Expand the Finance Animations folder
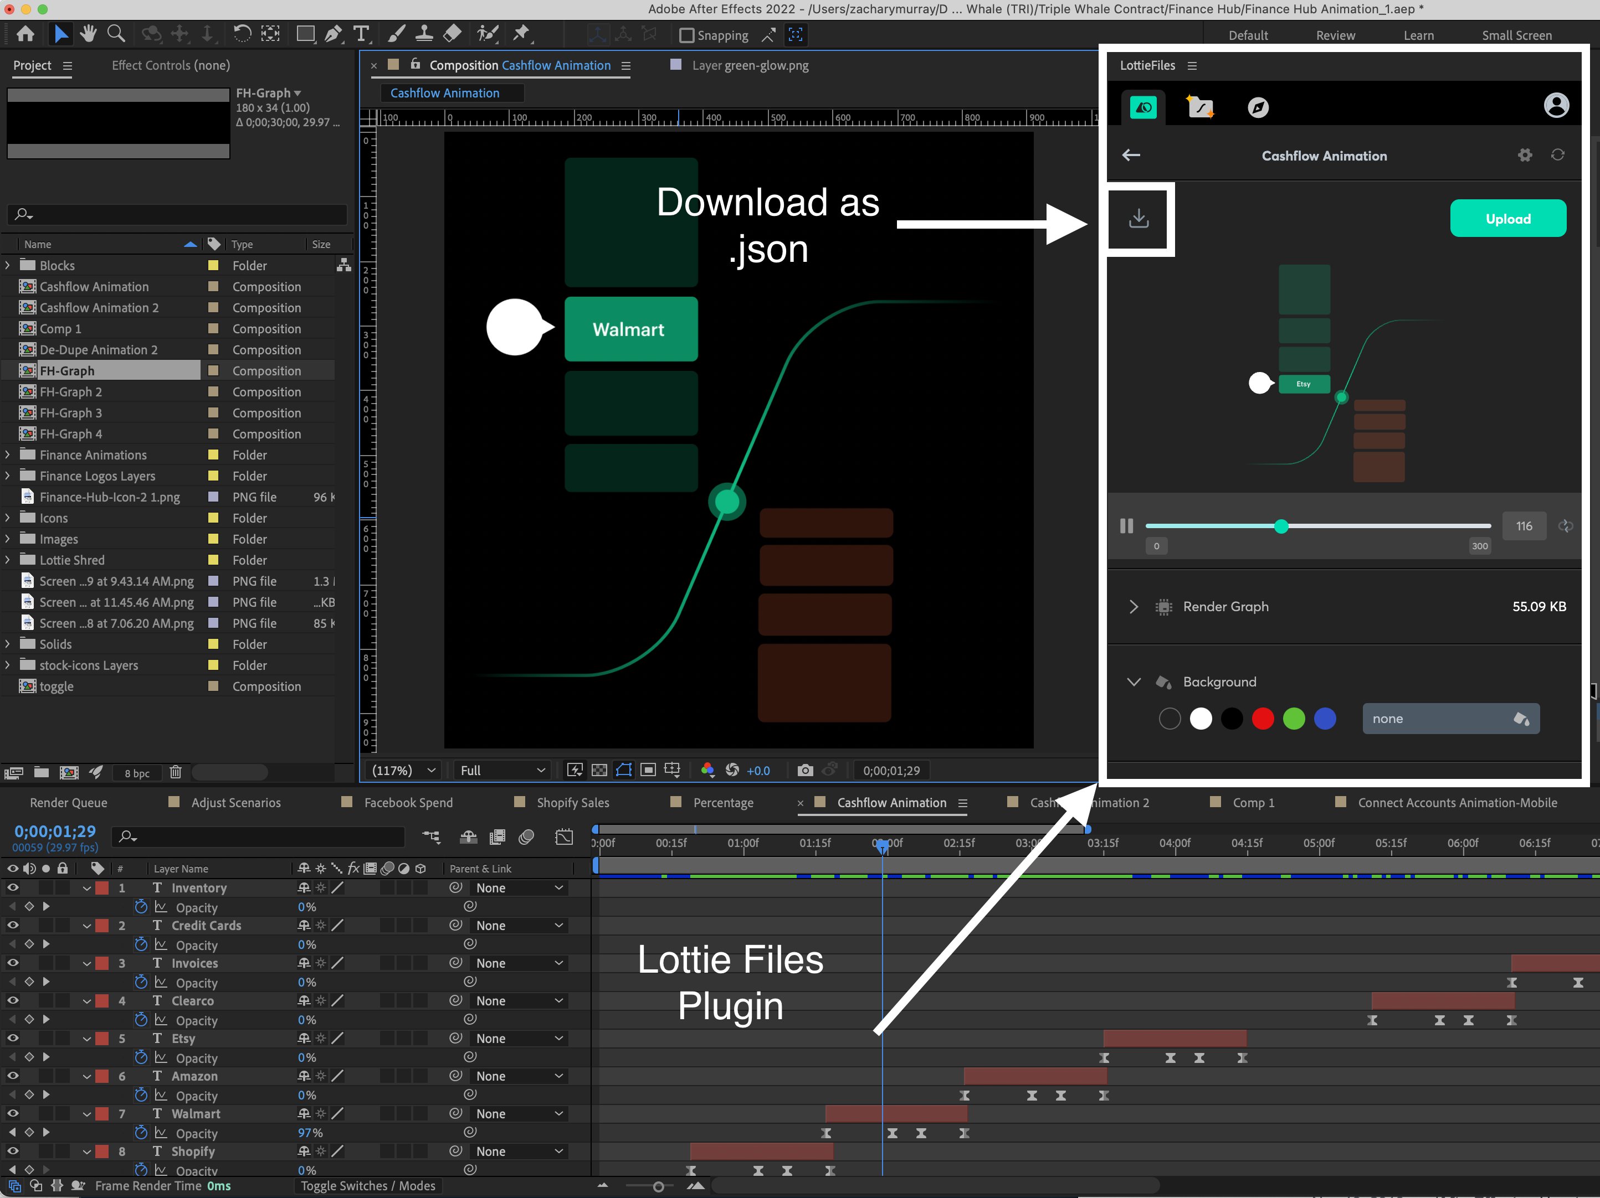This screenshot has width=1600, height=1198. click(8, 455)
